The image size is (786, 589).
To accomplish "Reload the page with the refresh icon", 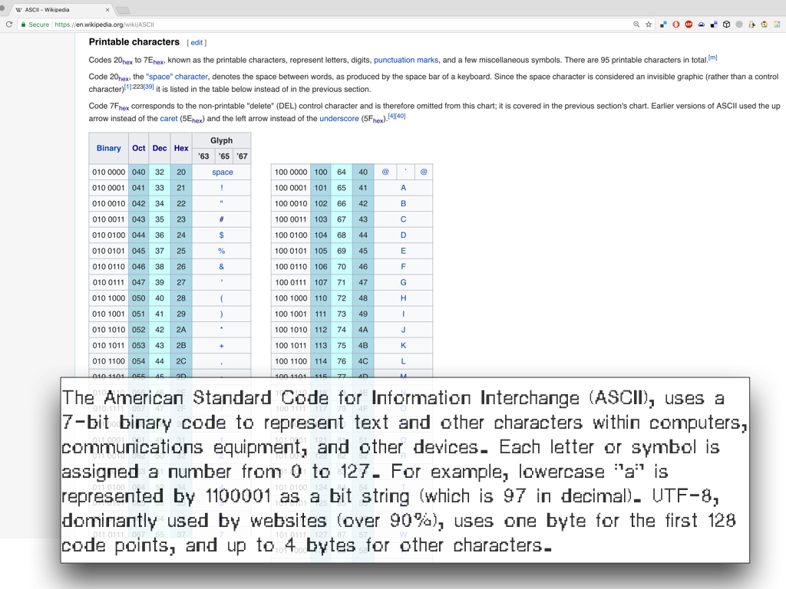I will coord(9,24).
